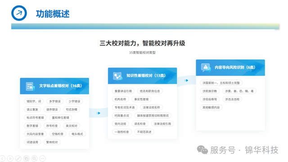Click the document warning icon on 文字标点差错校对 card
The width and height of the screenshot is (288, 162).
click(x=30, y=86)
